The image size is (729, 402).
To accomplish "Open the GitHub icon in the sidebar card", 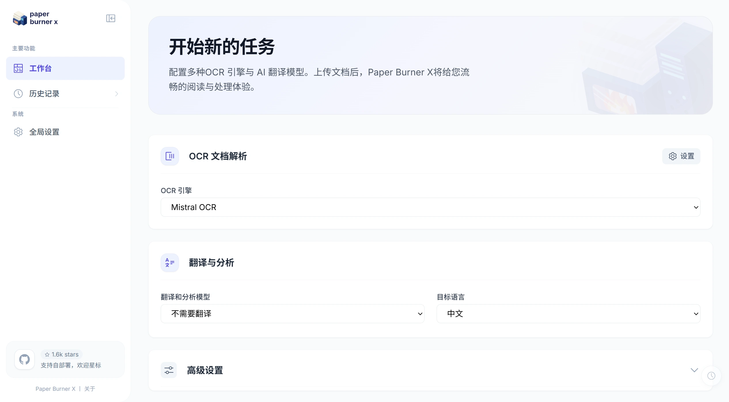I will (24, 359).
